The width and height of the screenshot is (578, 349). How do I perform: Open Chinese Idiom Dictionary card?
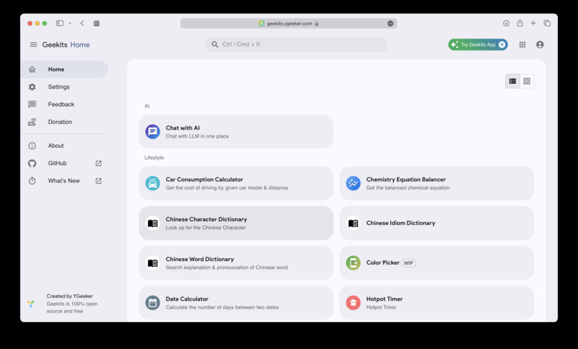coord(437,223)
